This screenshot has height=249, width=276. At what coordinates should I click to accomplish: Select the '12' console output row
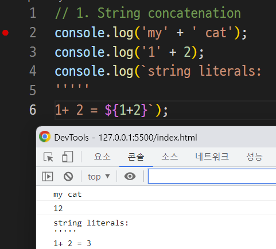tap(58, 208)
